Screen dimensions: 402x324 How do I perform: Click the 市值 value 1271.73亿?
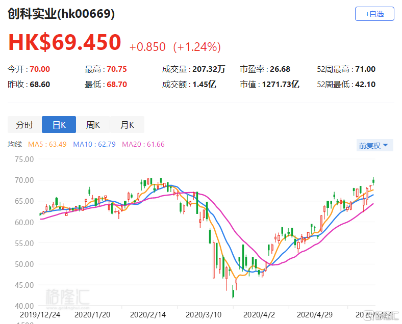click(x=281, y=85)
